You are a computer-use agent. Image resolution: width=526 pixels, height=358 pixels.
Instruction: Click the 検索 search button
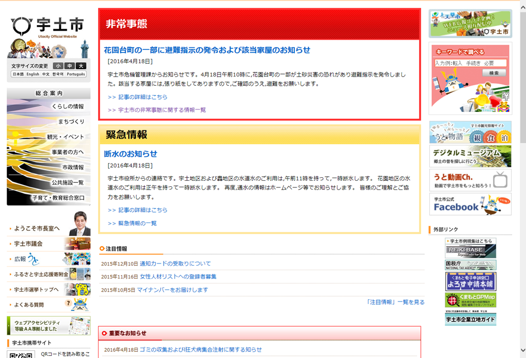point(494,73)
